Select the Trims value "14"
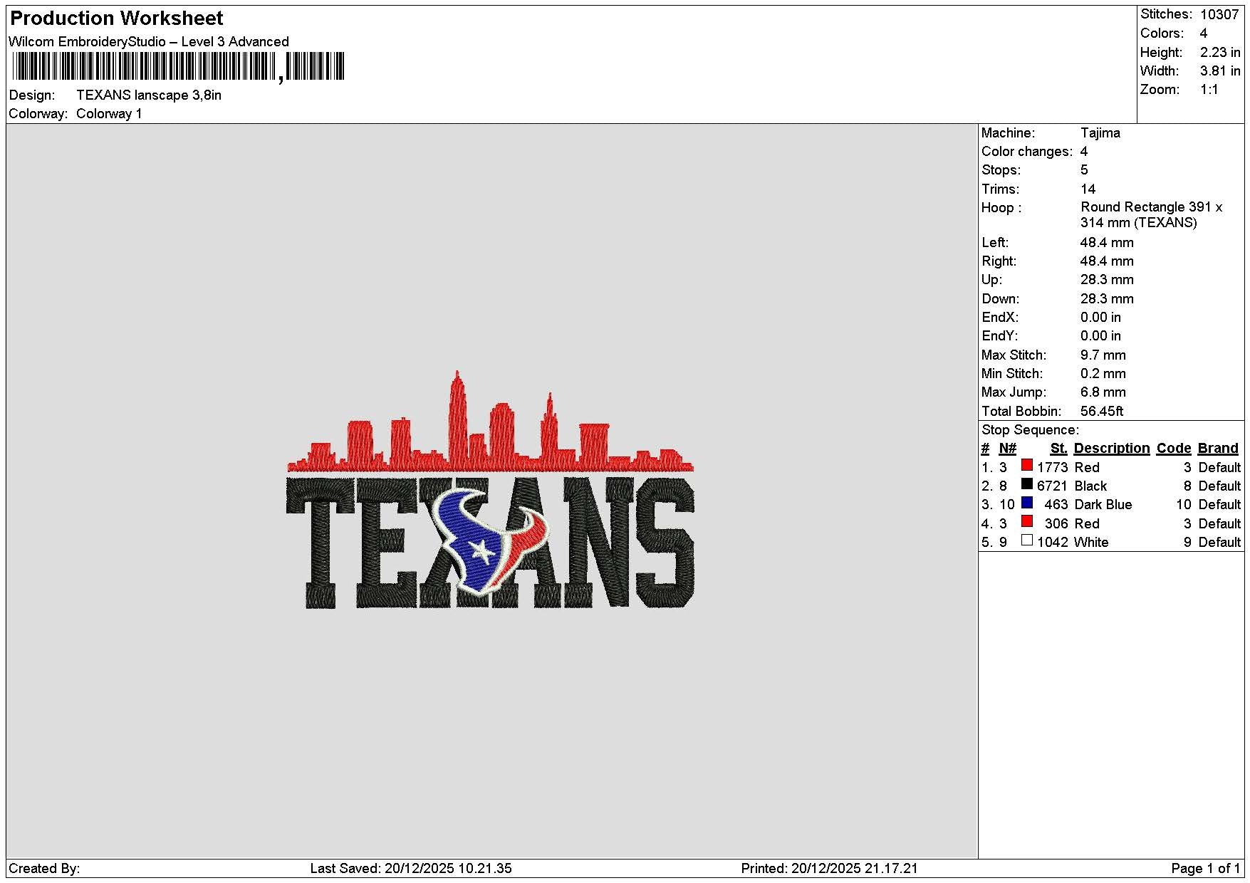Image resolution: width=1250 pixels, height=883 pixels. tap(1088, 189)
